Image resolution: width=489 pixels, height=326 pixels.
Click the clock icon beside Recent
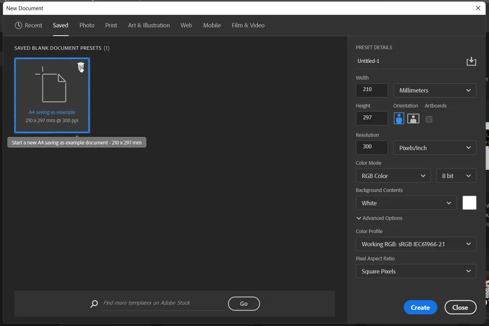(19, 25)
